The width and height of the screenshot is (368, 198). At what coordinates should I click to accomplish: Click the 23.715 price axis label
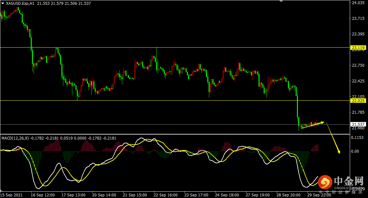pos(358,19)
